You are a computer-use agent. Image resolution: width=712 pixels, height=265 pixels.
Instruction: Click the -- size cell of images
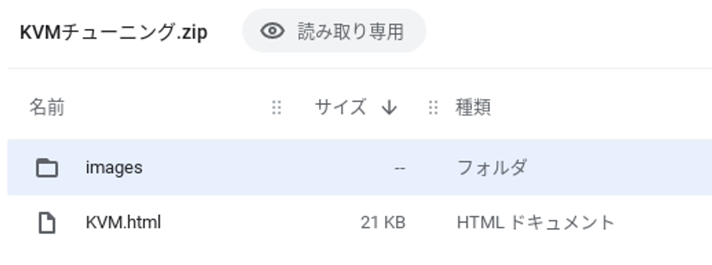coord(399,168)
